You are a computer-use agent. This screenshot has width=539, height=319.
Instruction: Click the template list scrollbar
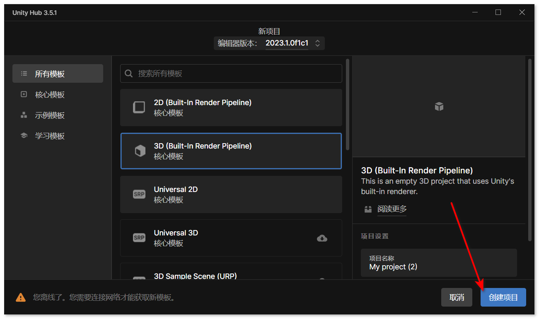point(348,104)
